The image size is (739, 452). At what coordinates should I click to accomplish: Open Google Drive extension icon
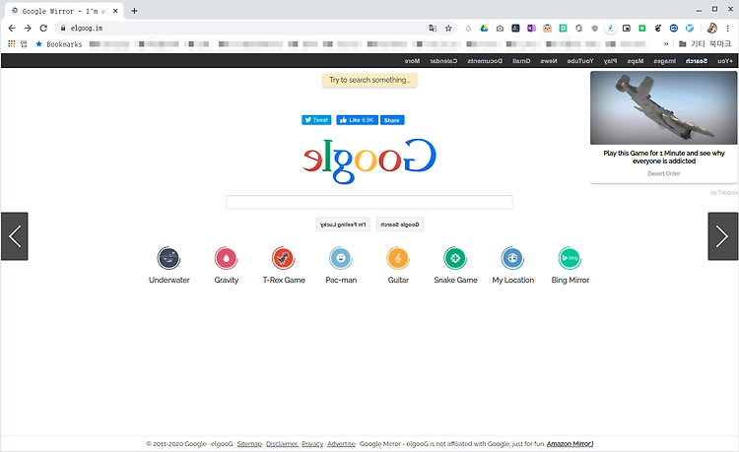(x=484, y=29)
